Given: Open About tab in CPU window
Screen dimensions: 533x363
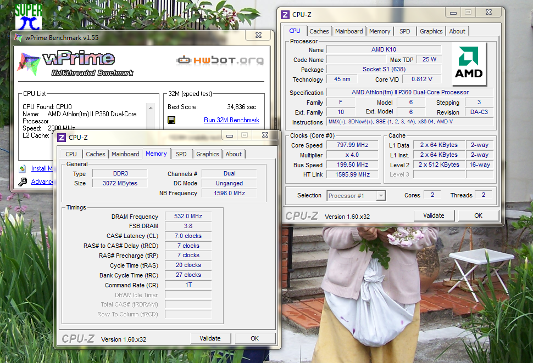Looking at the screenshot, I should [457, 31].
